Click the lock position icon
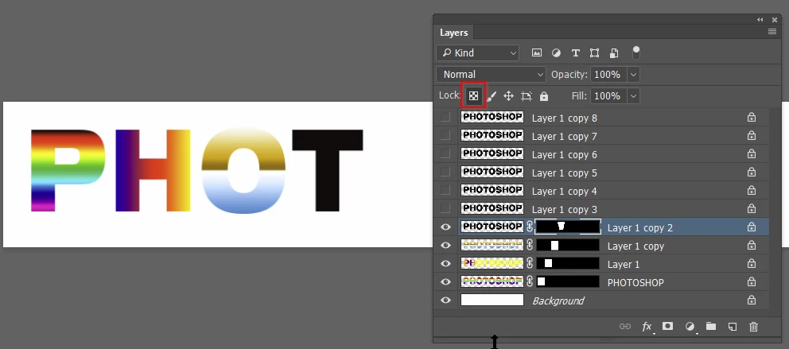Image resolution: width=789 pixels, height=349 pixels. (x=508, y=96)
